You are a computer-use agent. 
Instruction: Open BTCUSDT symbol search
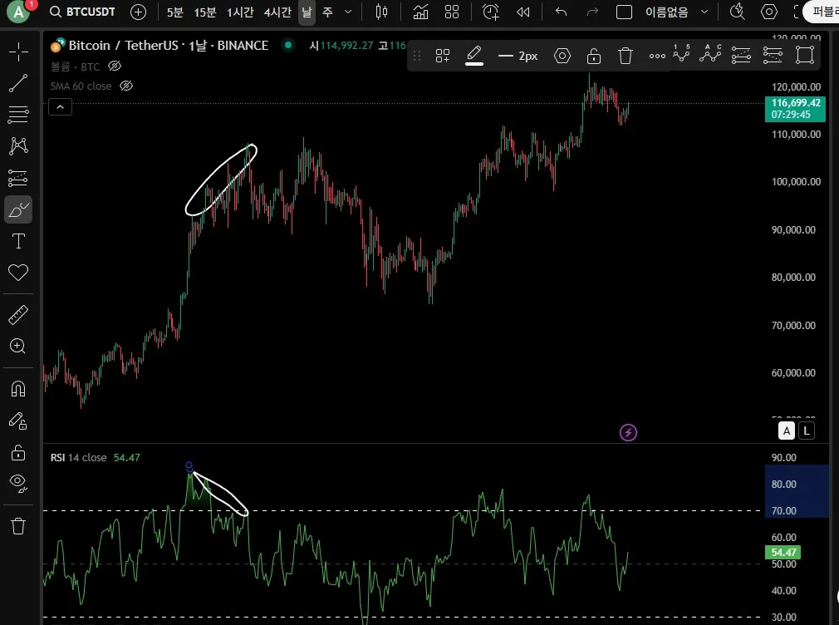point(82,12)
